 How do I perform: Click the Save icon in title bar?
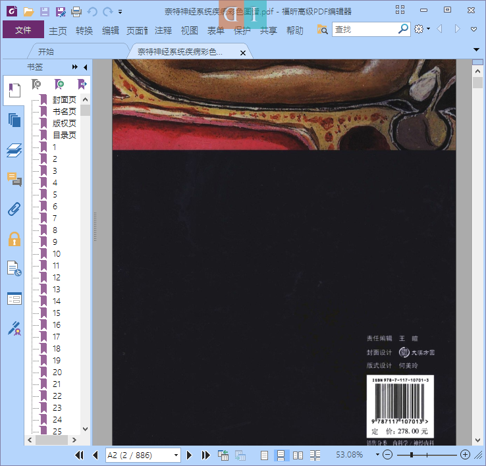click(45, 12)
